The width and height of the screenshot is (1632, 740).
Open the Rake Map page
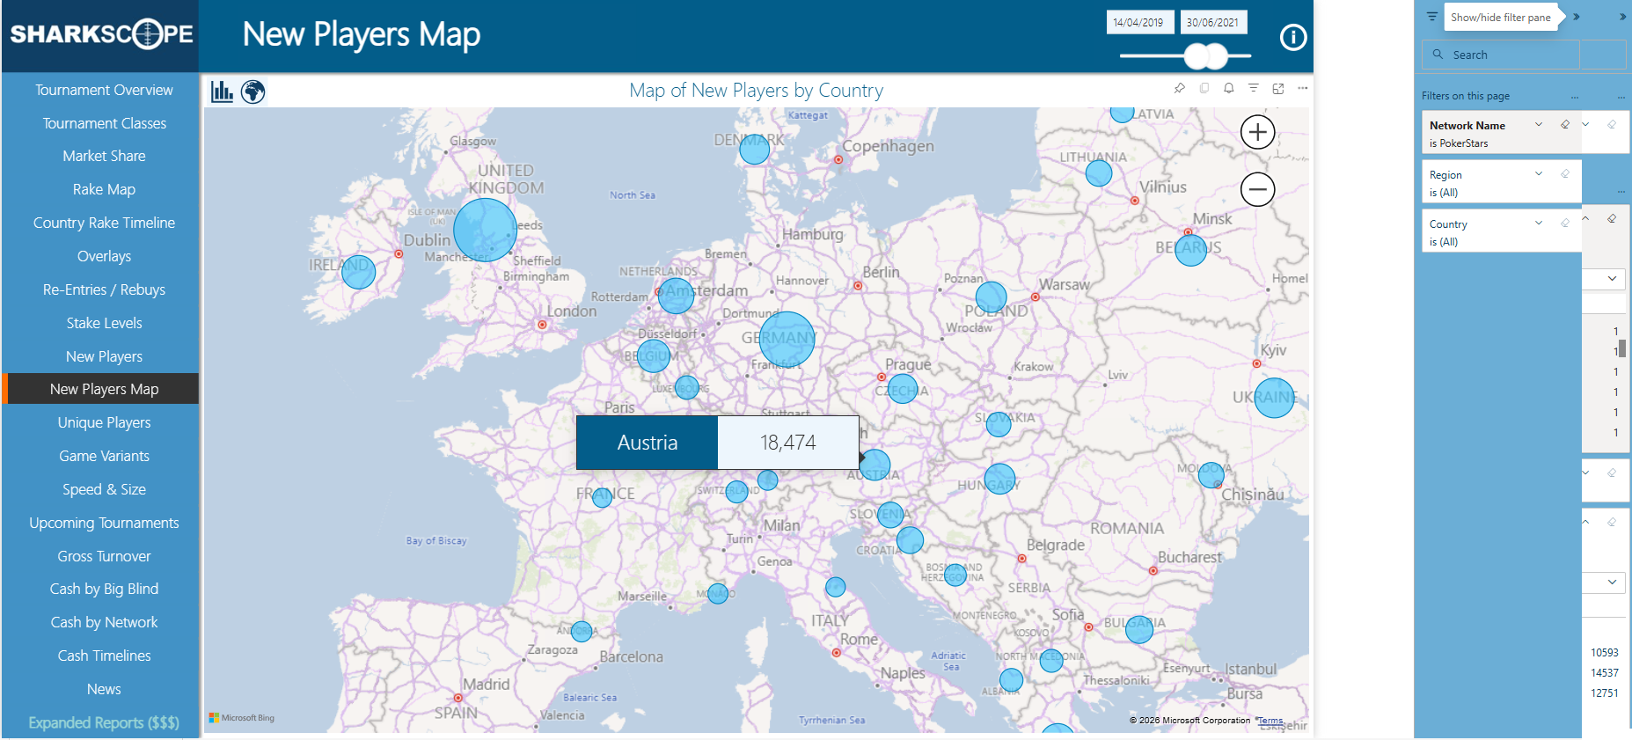coord(104,189)
